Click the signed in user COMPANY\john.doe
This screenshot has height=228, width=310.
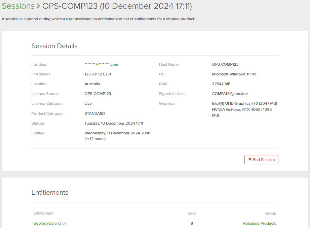click(230, 94)
